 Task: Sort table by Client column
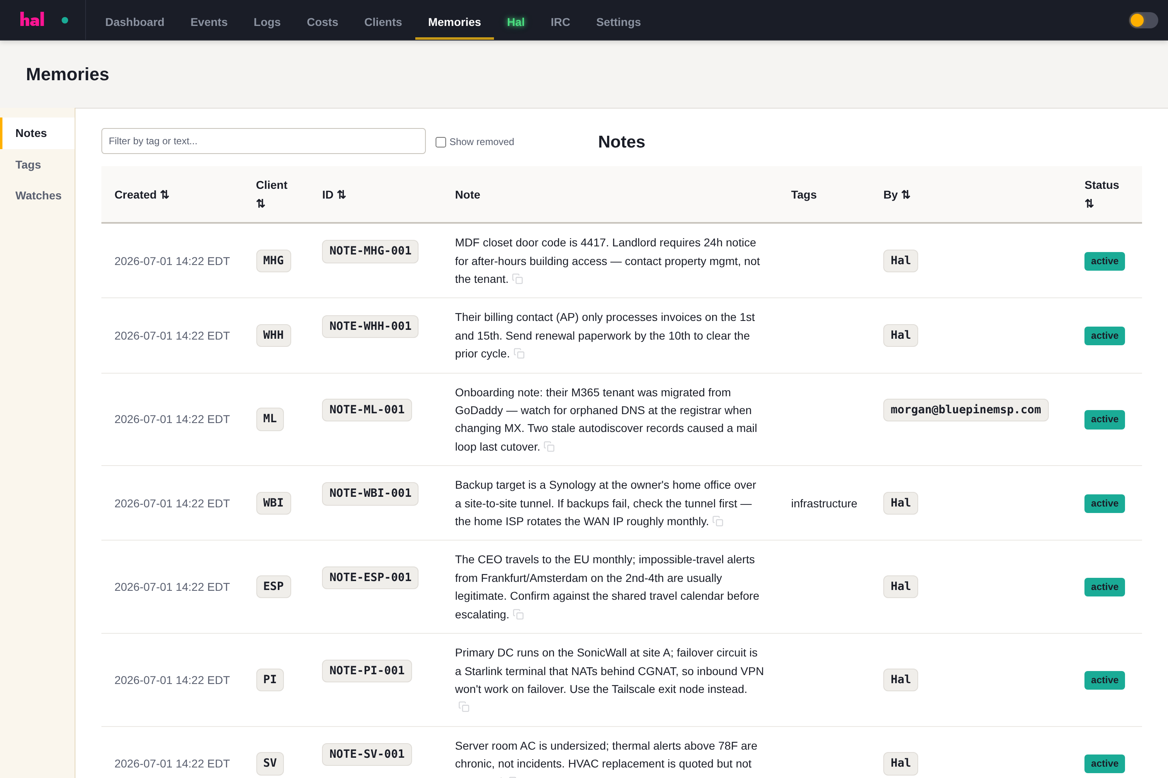pyautogui.click(x=271, y=194)
